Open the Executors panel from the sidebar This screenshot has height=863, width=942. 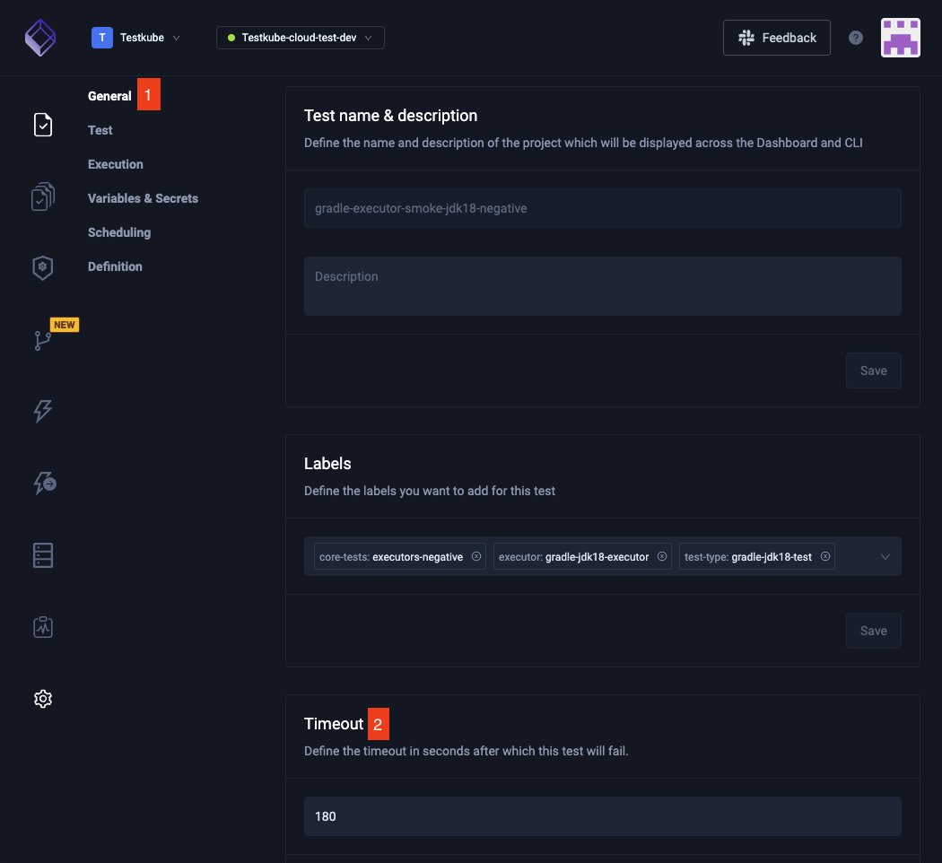coord(42,267)
